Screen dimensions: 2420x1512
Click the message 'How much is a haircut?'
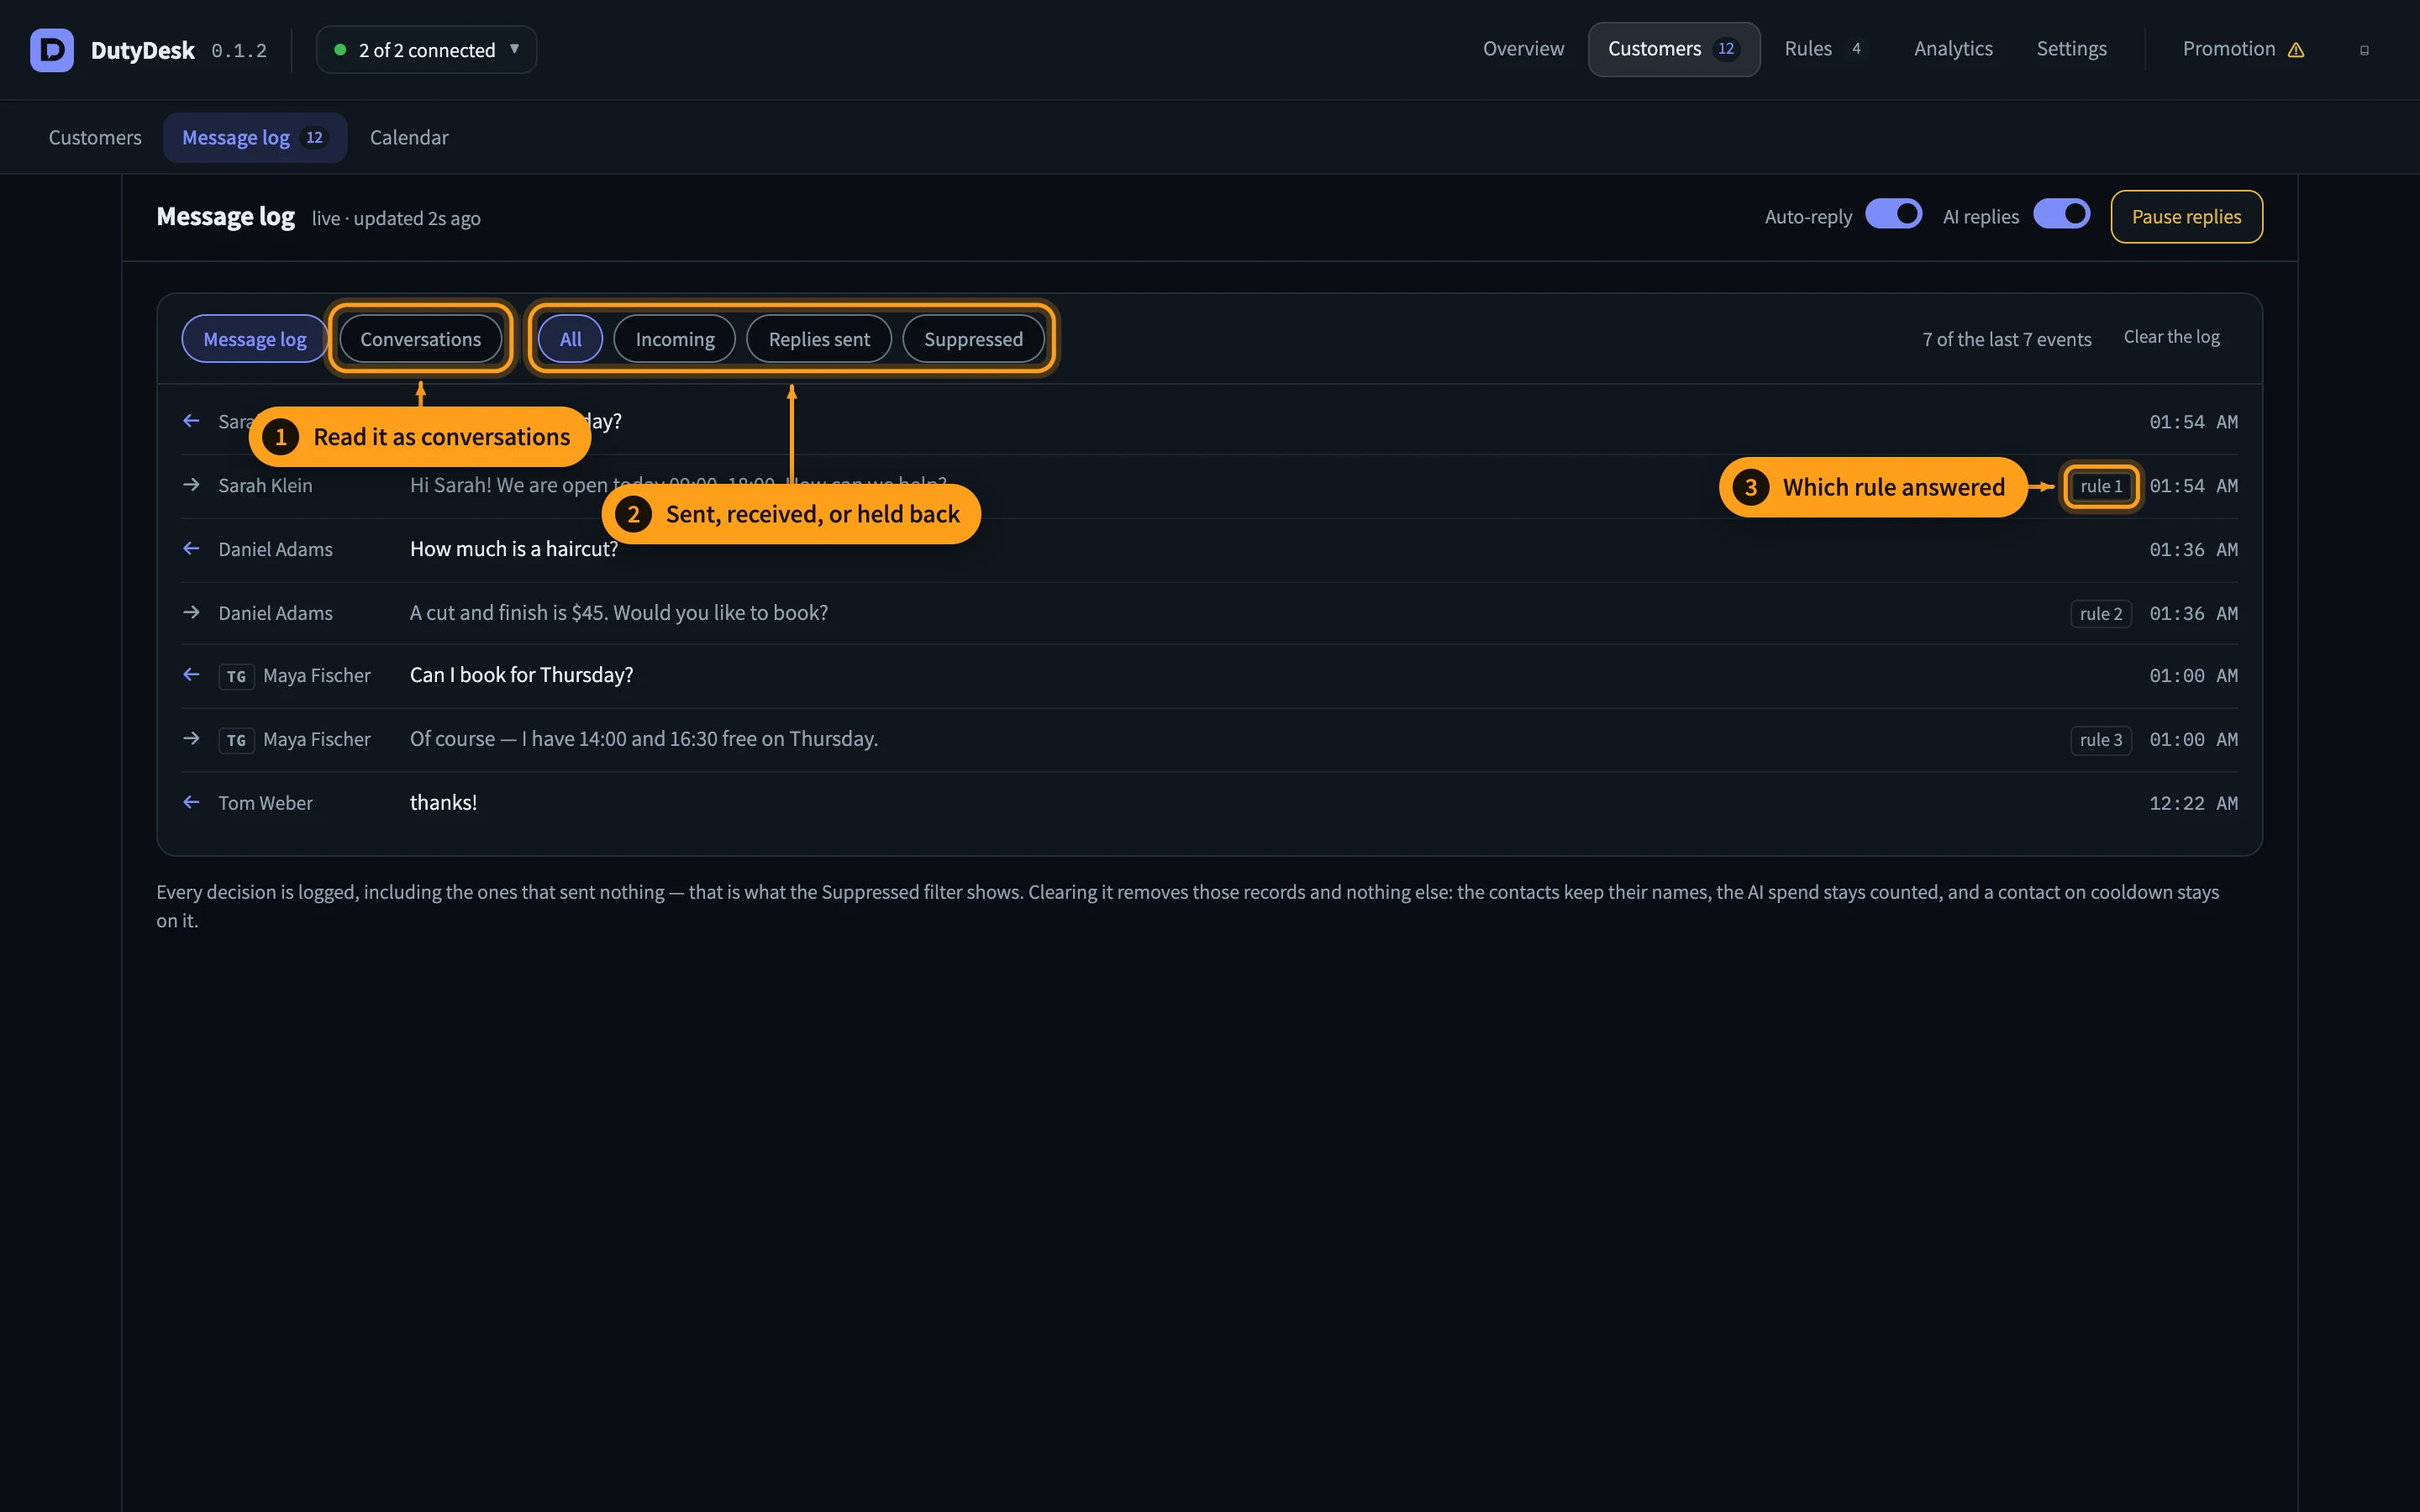[514, 549]
